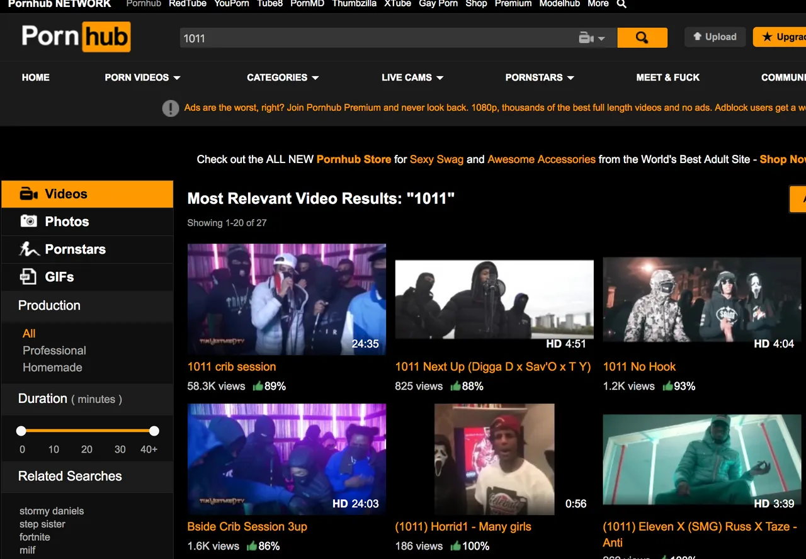Click thumbs-up icon under 1011 crib session
Image resolution: width=806 pixels, height=559 pixels.
[258, 386]
